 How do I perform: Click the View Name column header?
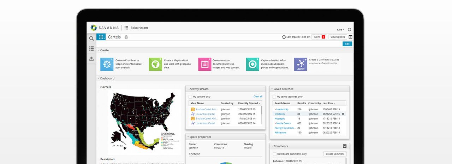[197, 103]
